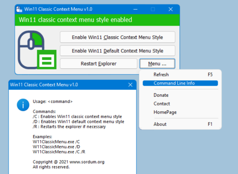The width and height of the screenshot is (238, 174).
Task: Close the command line usage dialog
Action: click(130, 85)
